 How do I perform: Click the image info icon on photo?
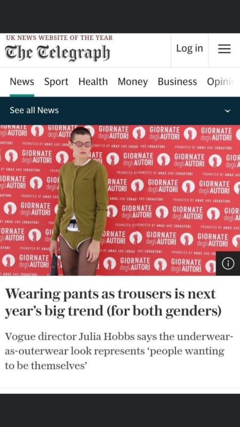click(228, 264)
